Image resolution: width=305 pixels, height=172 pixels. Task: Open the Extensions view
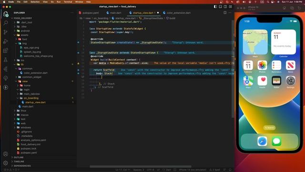pos(5,51)
